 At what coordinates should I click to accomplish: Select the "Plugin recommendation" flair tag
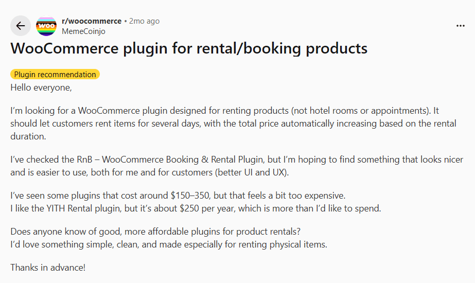pos(55,75)
